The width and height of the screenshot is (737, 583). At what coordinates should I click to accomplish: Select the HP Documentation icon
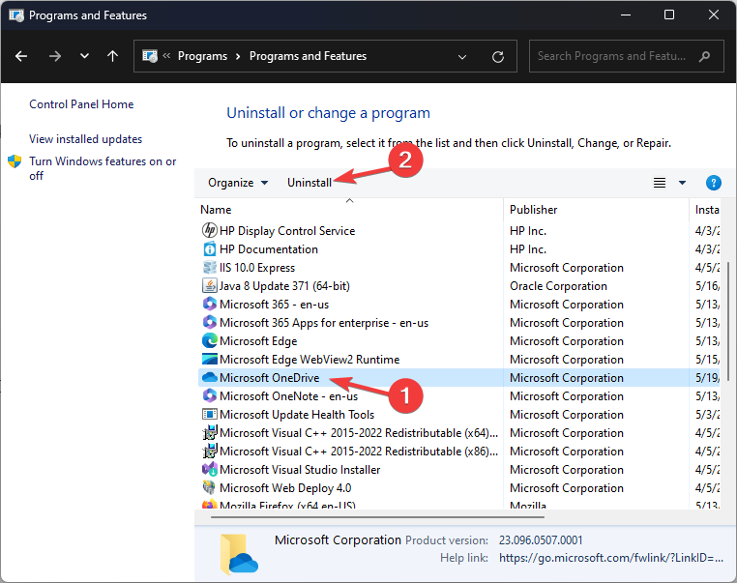[x=209, y=249]
